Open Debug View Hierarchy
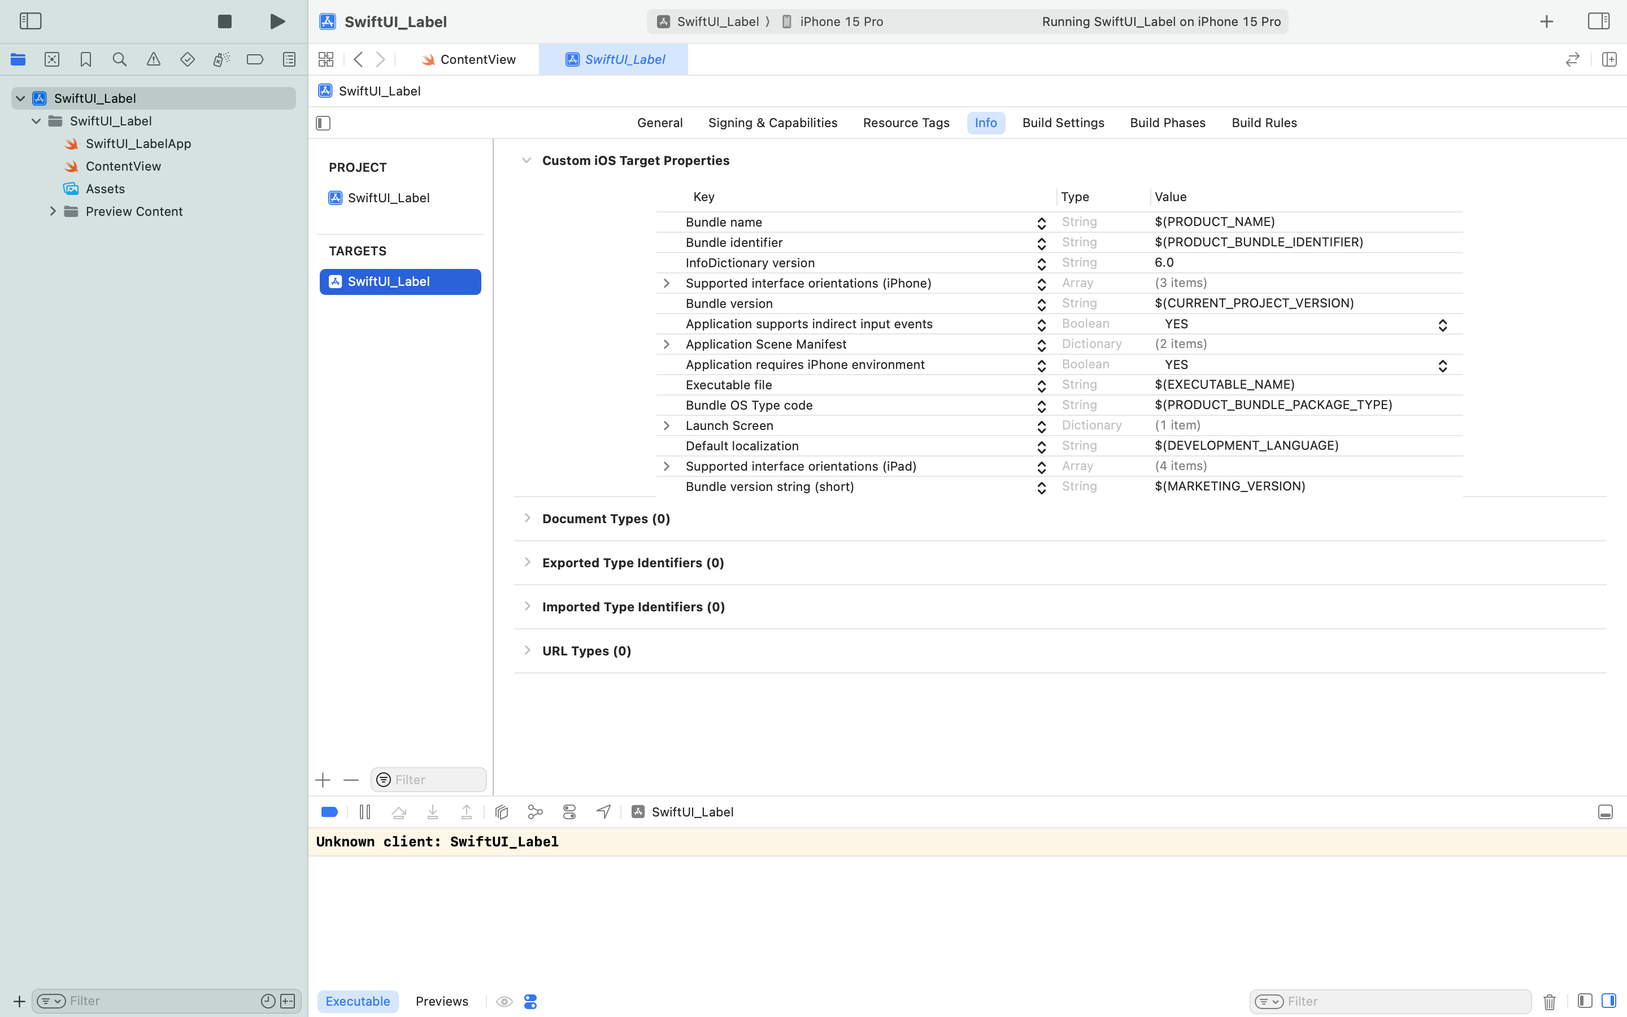The width and height of the screenshot is (1627, 1017). 502,812
